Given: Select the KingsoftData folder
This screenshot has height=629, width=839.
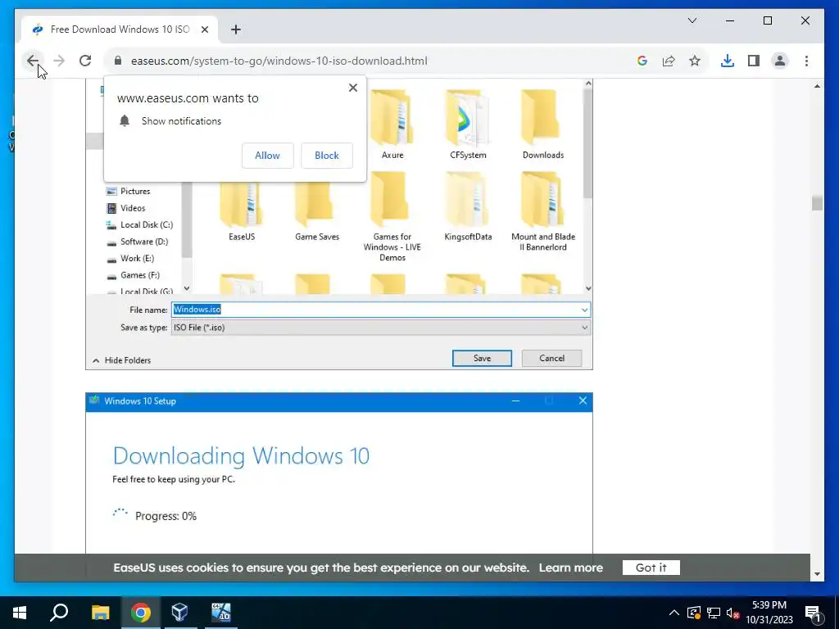Looking at the screenshot, I should (468, 206).
